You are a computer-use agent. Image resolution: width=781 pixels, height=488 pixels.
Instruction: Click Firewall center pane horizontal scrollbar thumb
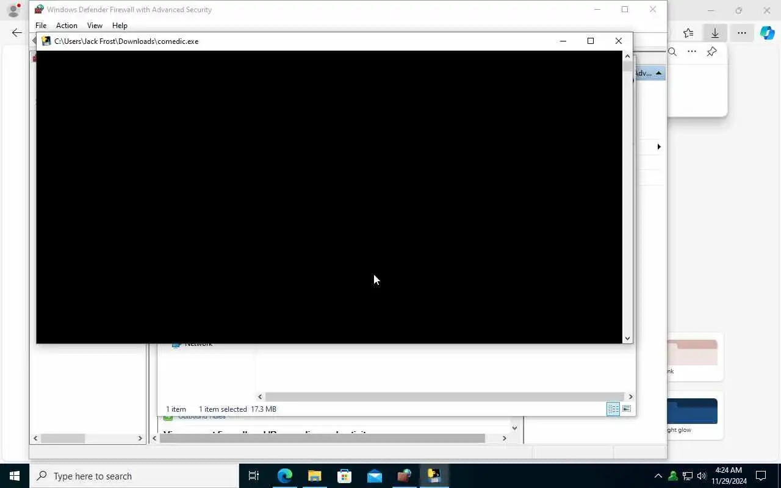point(322,438)
